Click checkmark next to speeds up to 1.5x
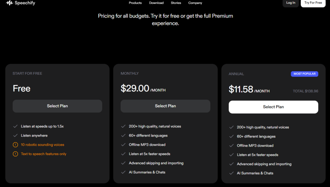 (15, 126)
